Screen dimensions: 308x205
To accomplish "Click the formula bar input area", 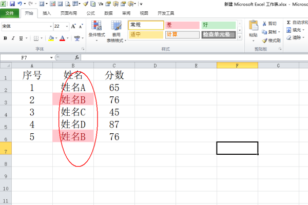I will 195,57.
